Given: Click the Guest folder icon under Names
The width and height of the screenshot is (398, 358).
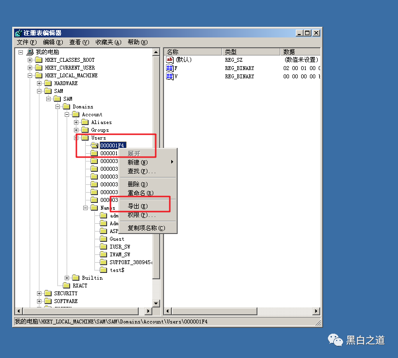Looking at the screenshot, I should [103, 239].
